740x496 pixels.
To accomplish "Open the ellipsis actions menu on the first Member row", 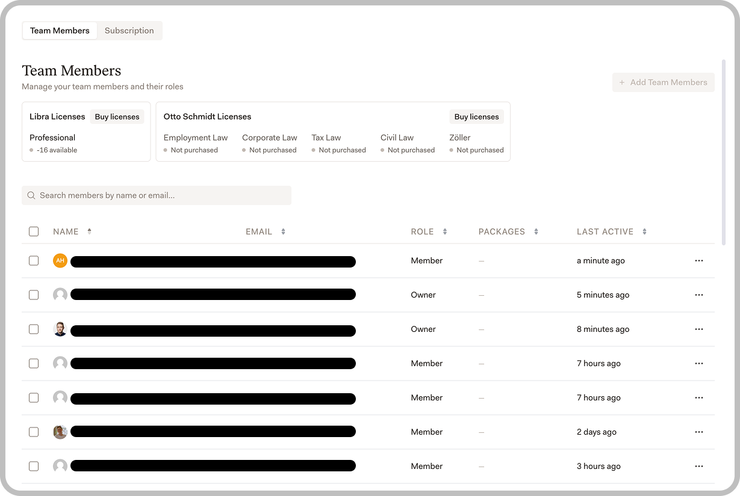I will click(x=699, y=260).
